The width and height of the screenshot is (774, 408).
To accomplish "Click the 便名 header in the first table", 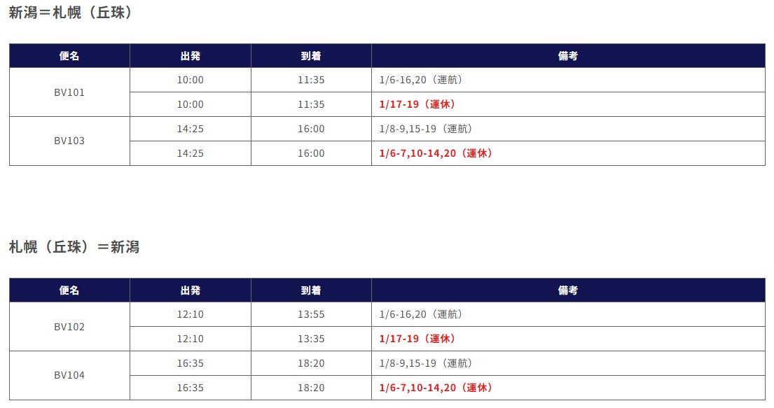I will coord(69,56).
